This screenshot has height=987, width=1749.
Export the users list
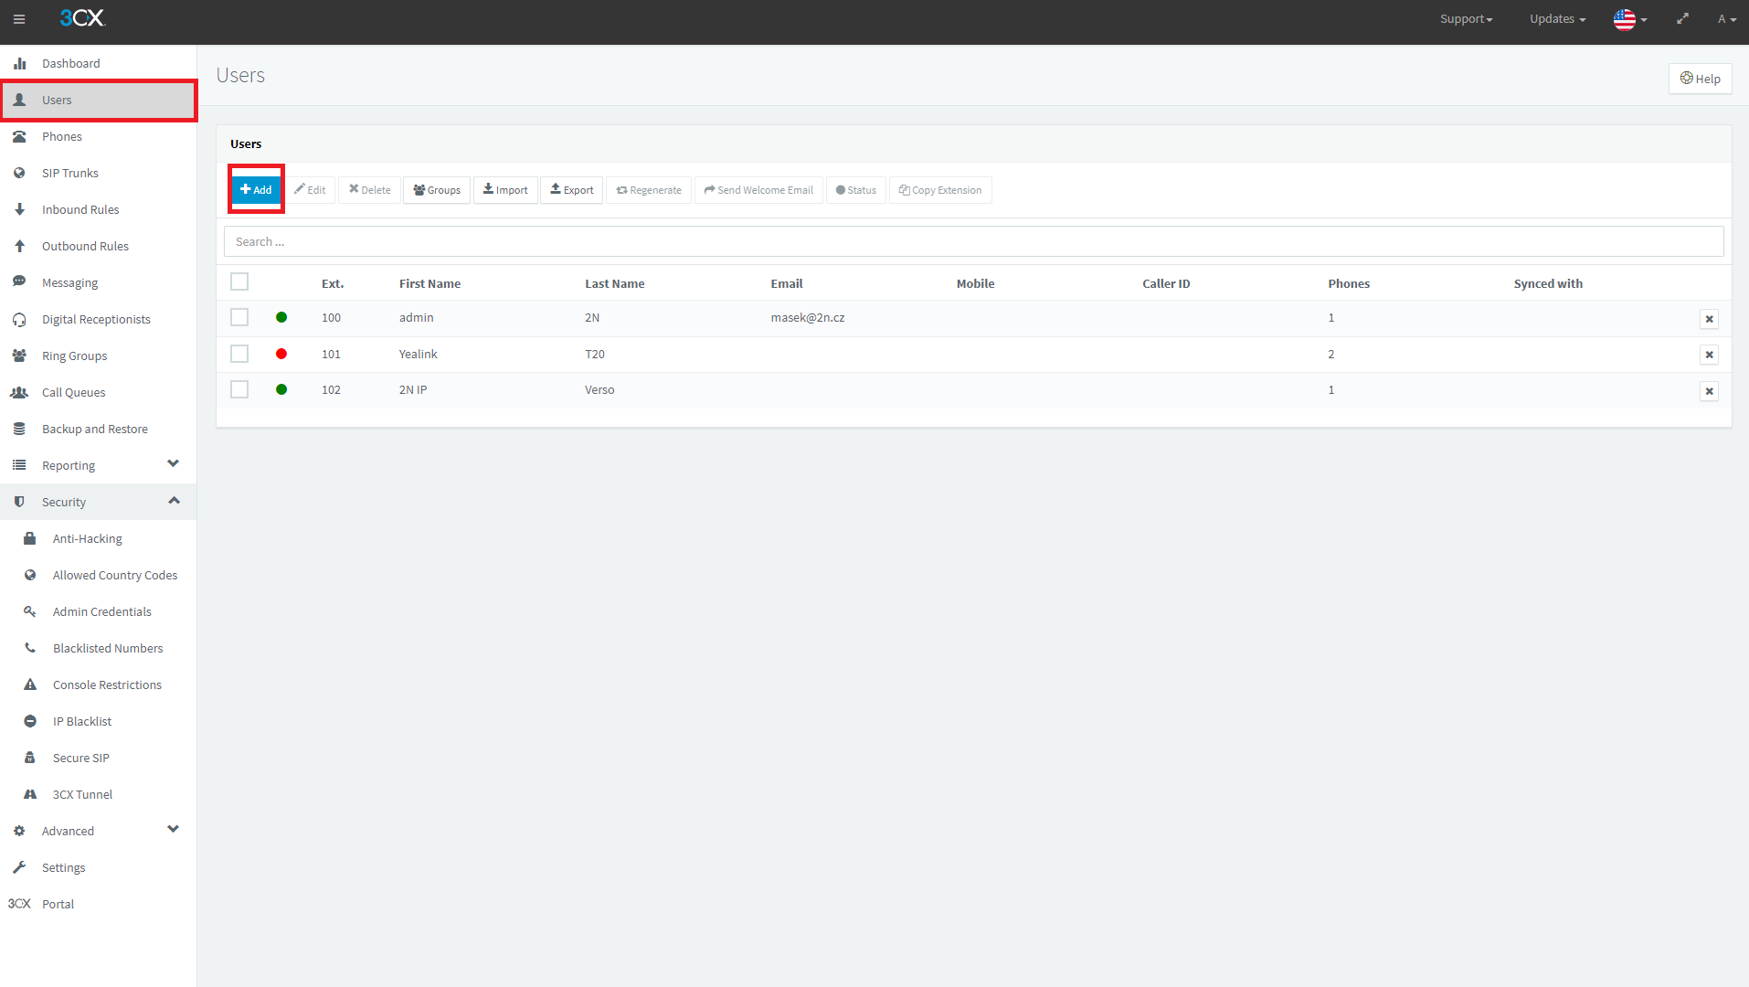pyautogui.click(x=572, y=190)
